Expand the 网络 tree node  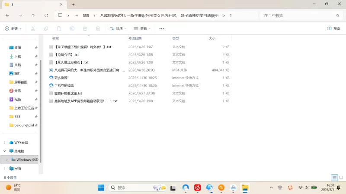click(x=5, y=168)
